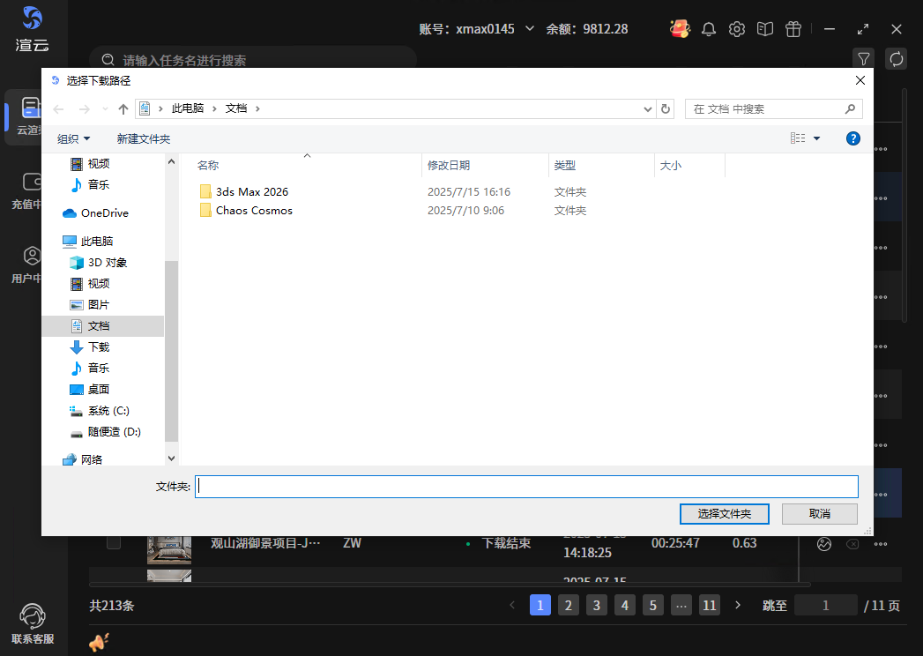Expand the account xmax0145 dropdown

tap(530, 28)
